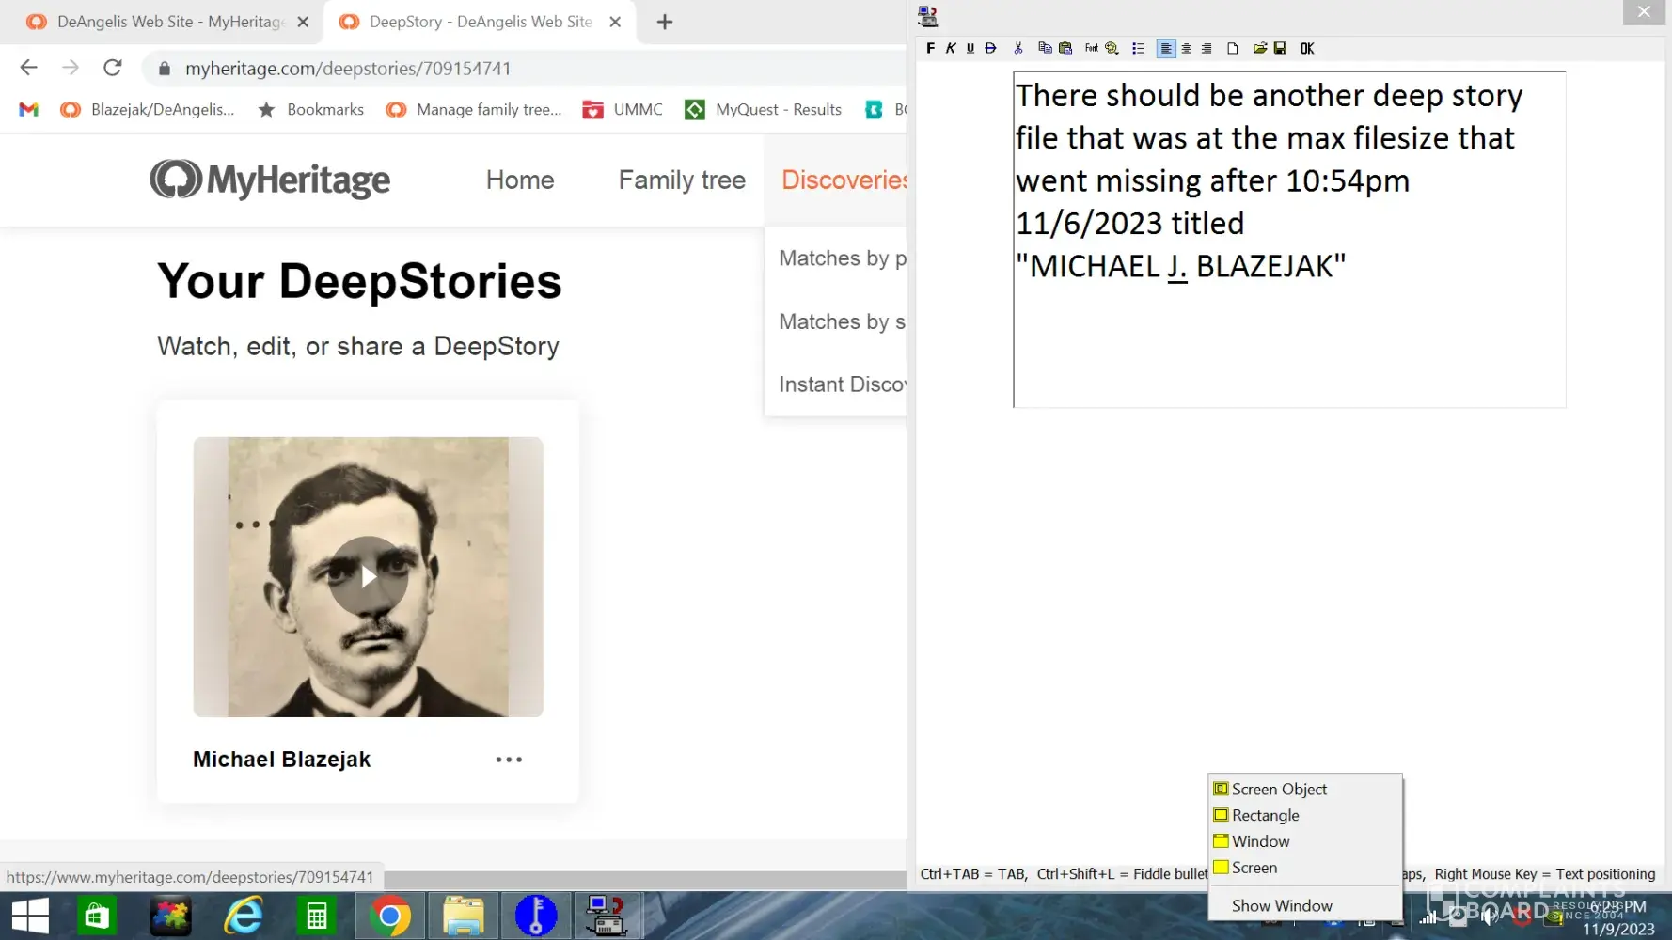This screenshot has height=940, width=1672.
Task: Play the Michael Blazejak DeepStory video
Action: pos(368,576)
